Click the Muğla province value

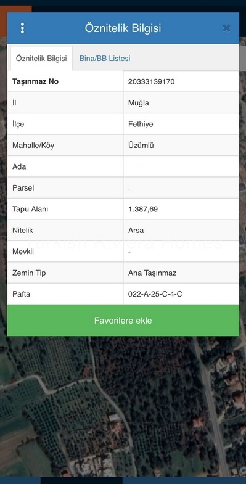coord(139,103)
